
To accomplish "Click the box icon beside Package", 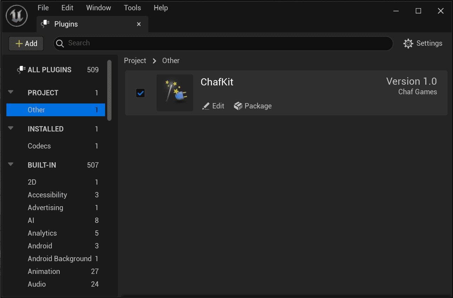I will [238, 106].
